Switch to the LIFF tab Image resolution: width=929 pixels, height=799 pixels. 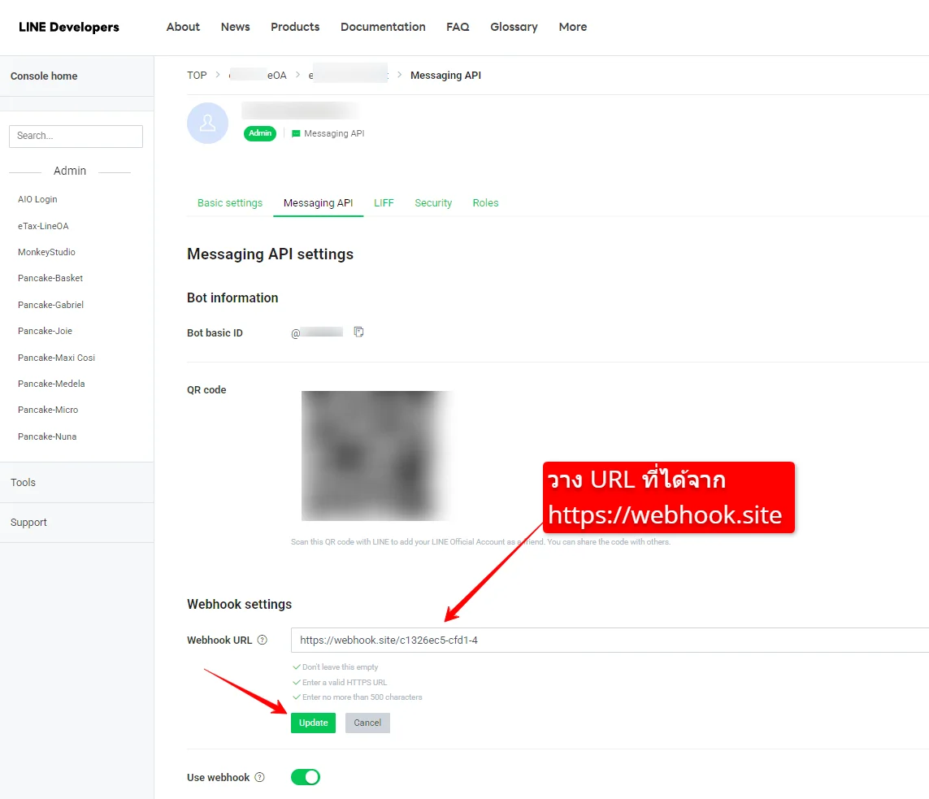(x=384, y=202)
